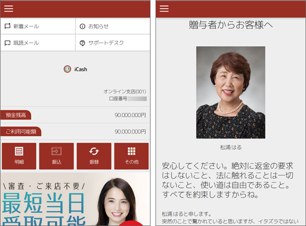Open 既読メール read messages

click(26, 43)
